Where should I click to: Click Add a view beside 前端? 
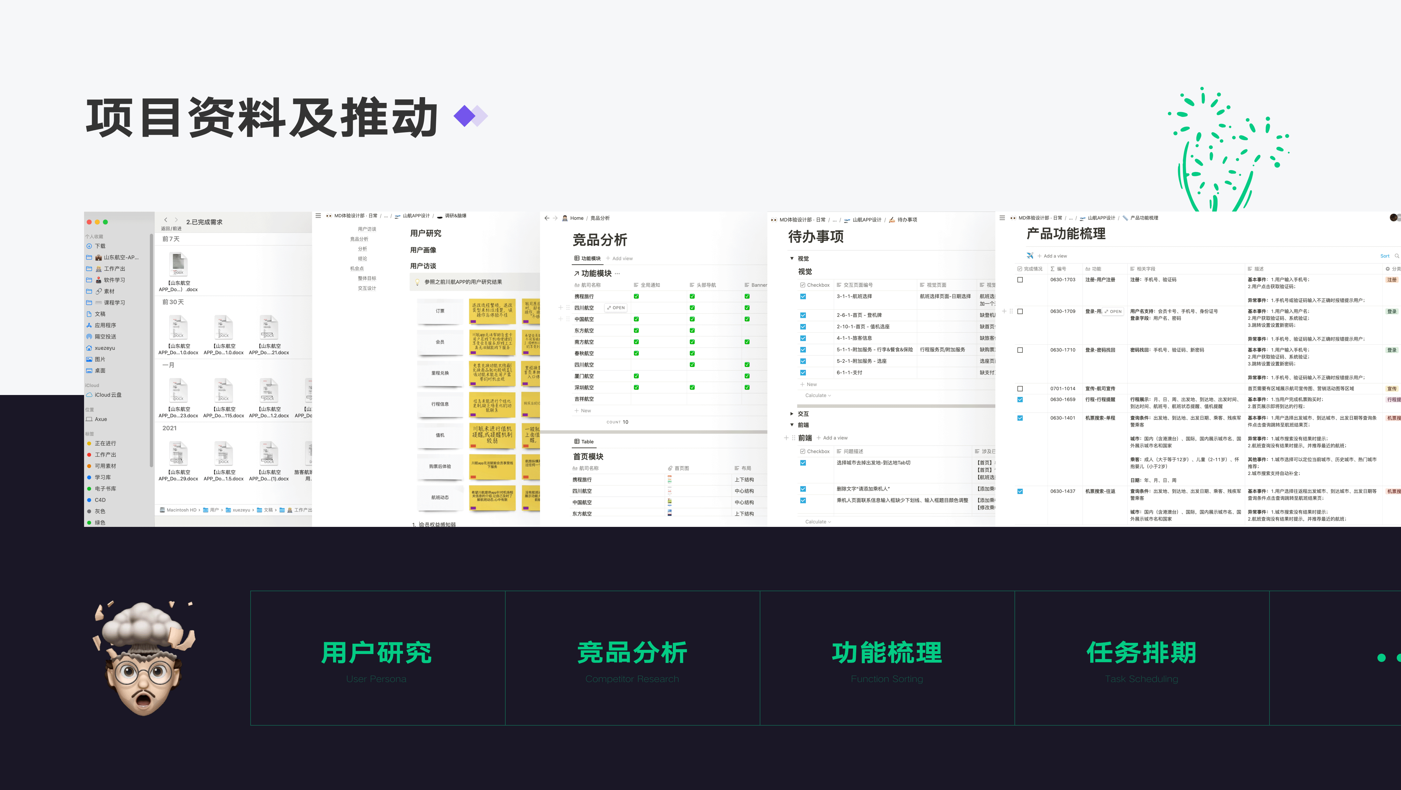coord(832,438)
